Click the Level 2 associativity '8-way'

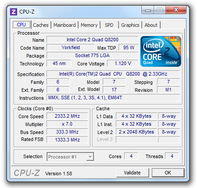coord(169,132)
